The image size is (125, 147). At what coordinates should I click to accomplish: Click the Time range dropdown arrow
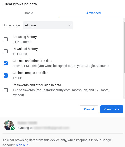pos(70,25)
